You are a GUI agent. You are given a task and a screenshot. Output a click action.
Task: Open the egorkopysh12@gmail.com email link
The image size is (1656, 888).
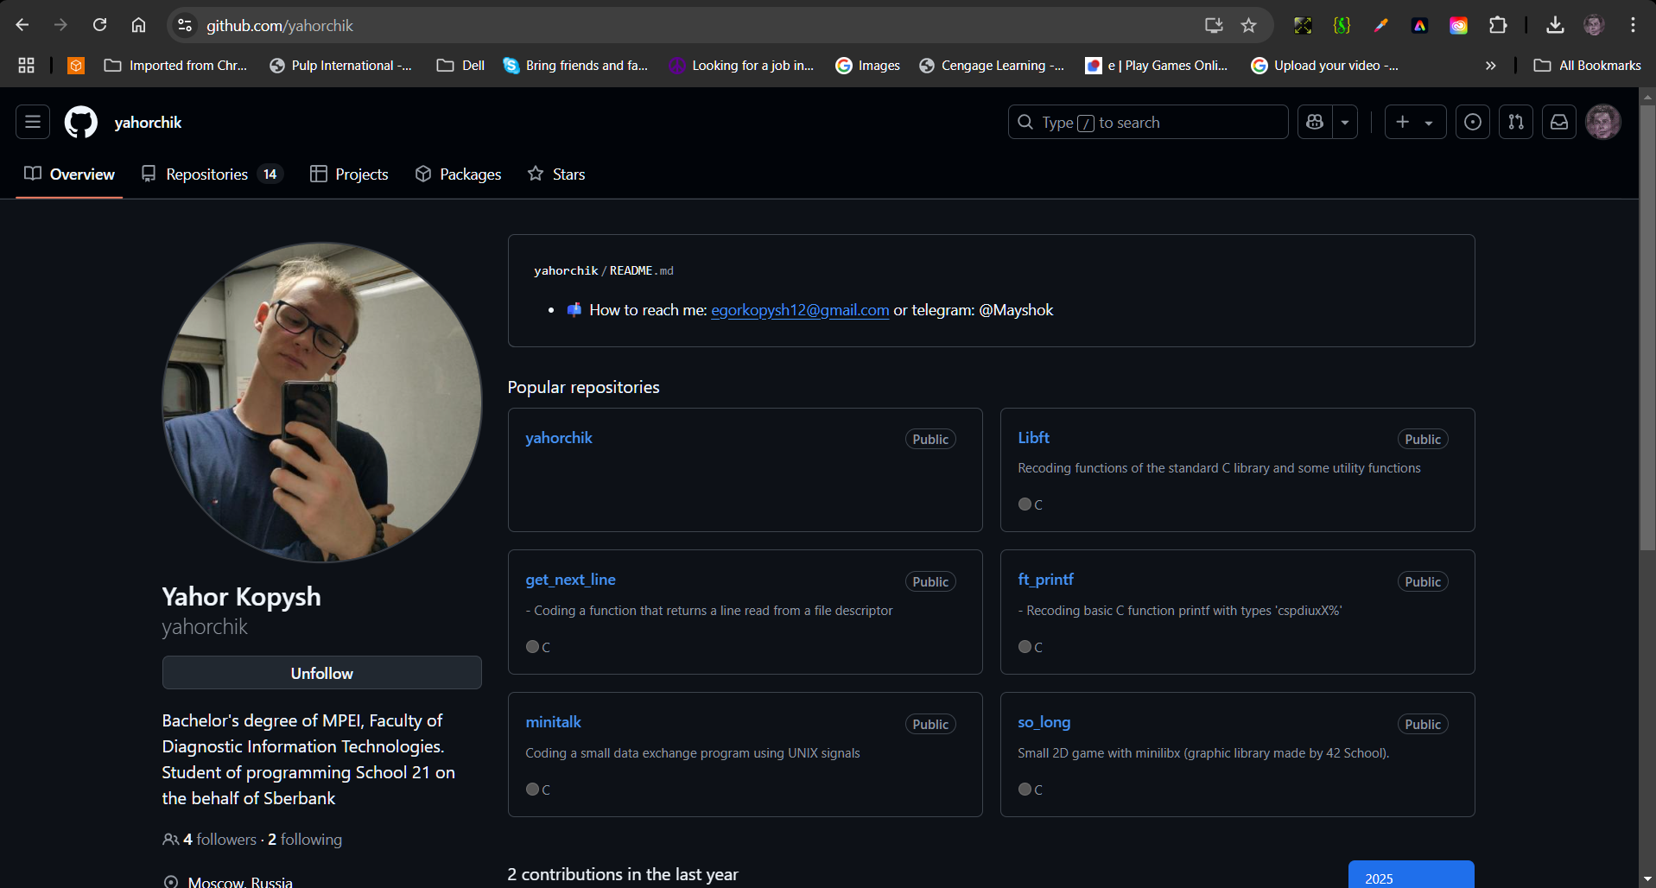[799, 309]
